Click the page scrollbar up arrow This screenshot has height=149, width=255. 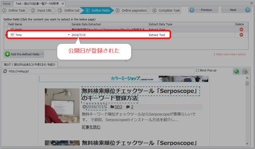[x=247, y=78]
